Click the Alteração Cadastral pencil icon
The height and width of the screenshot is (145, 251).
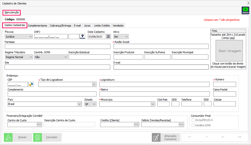[156, 137]
